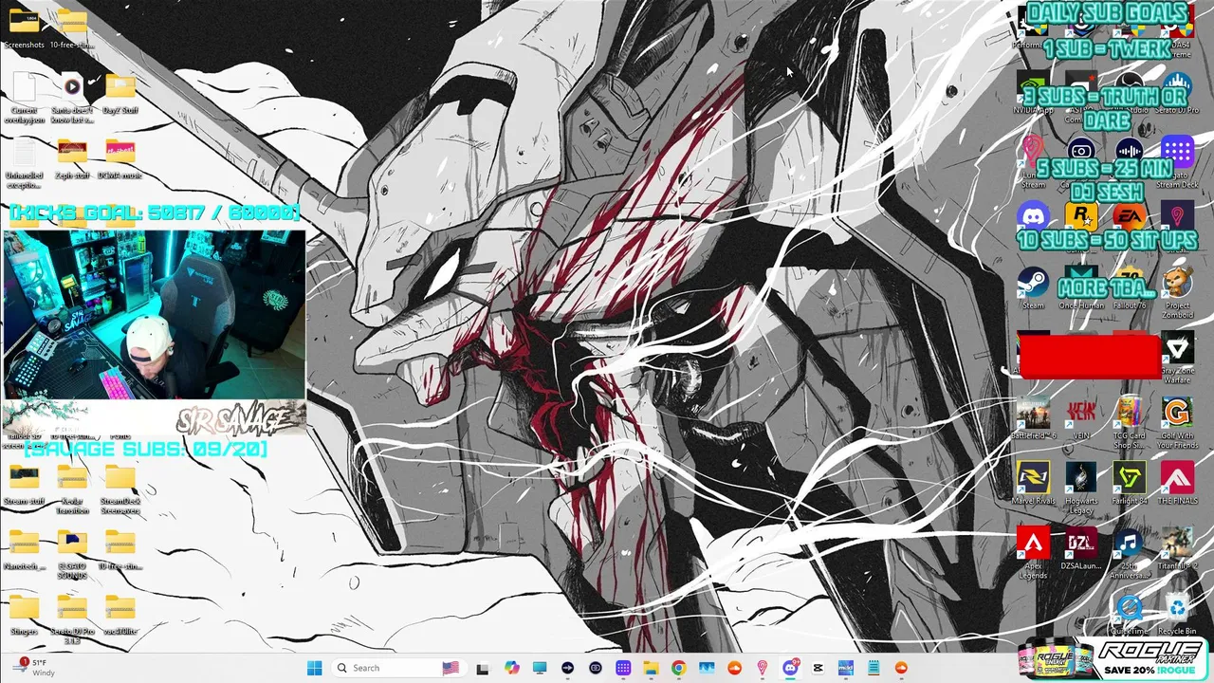
Task: Open Discord from the taskbar
Action: tap(790, 668)
